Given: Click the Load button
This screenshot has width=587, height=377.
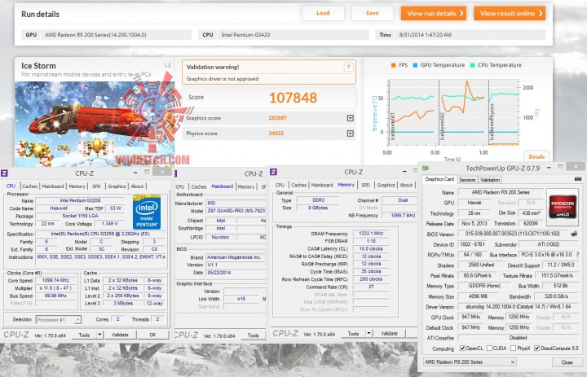Looking at the screenshot, I should click(323, 13).
